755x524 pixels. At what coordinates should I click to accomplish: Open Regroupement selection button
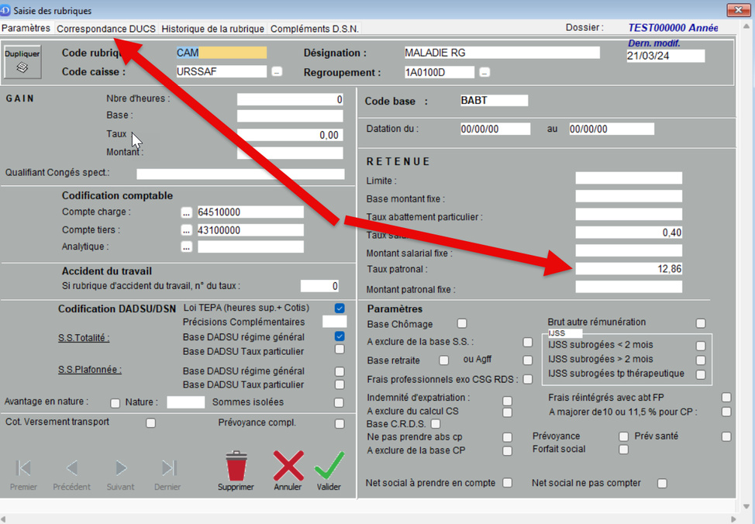(484, 73)
